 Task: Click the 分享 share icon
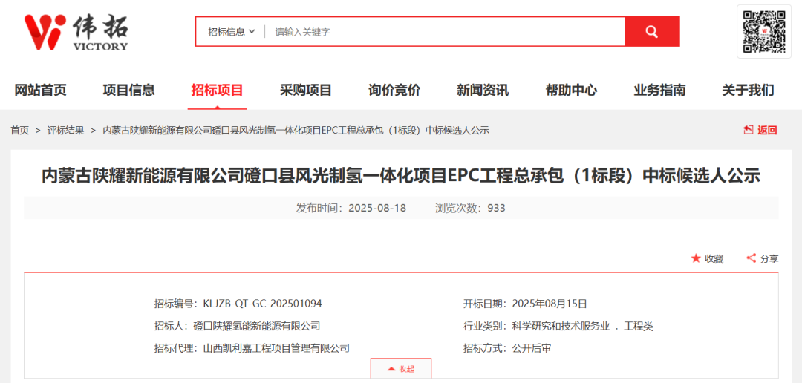click(751, 258)
